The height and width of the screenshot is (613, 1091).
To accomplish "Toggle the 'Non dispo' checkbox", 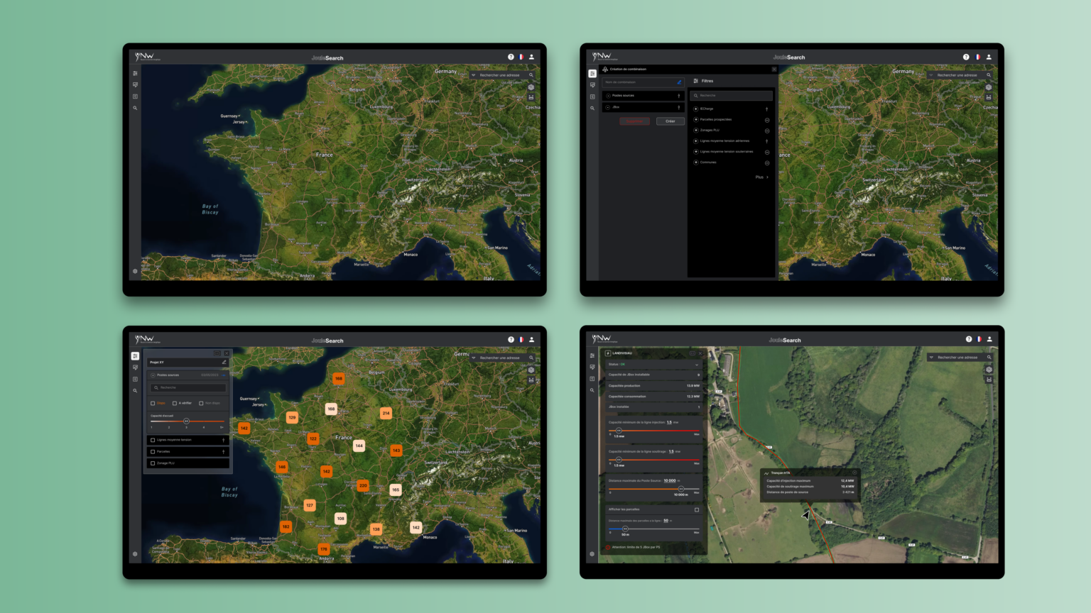I will 201,403.
